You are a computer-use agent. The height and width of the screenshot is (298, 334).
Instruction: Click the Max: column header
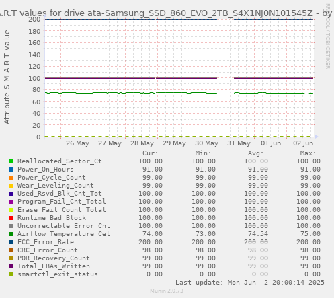point(308,153)
